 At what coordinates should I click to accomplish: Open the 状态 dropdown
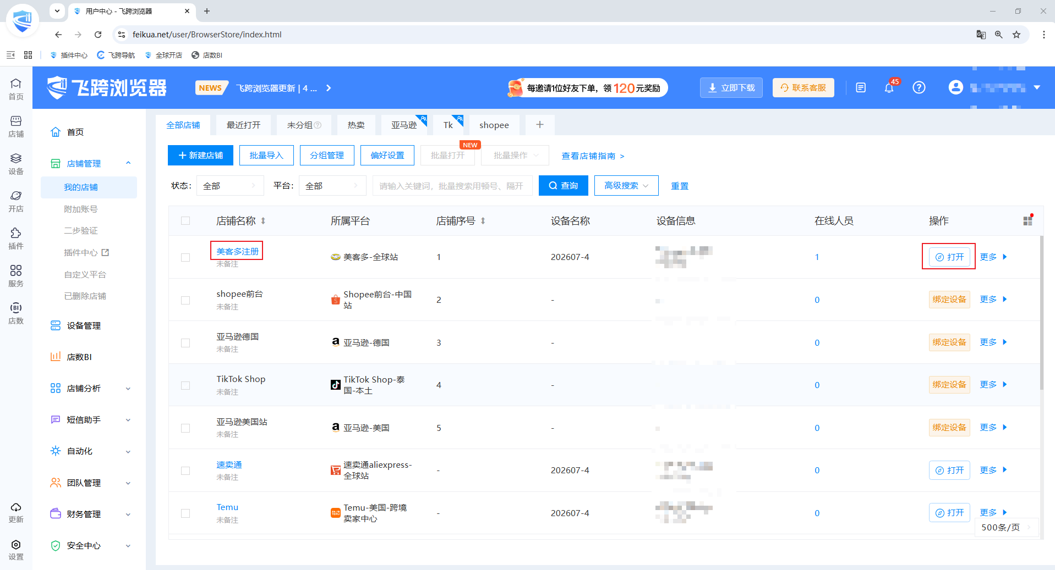click(229, 186)
